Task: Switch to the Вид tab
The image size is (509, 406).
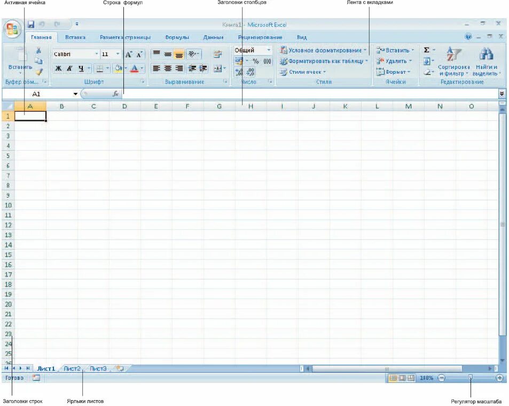Action: (x=302, y=37)
